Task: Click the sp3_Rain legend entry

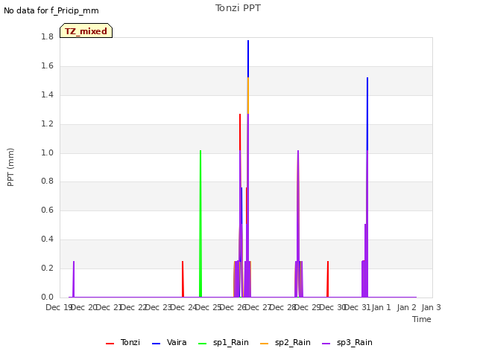Action: (x=347, y=342)
